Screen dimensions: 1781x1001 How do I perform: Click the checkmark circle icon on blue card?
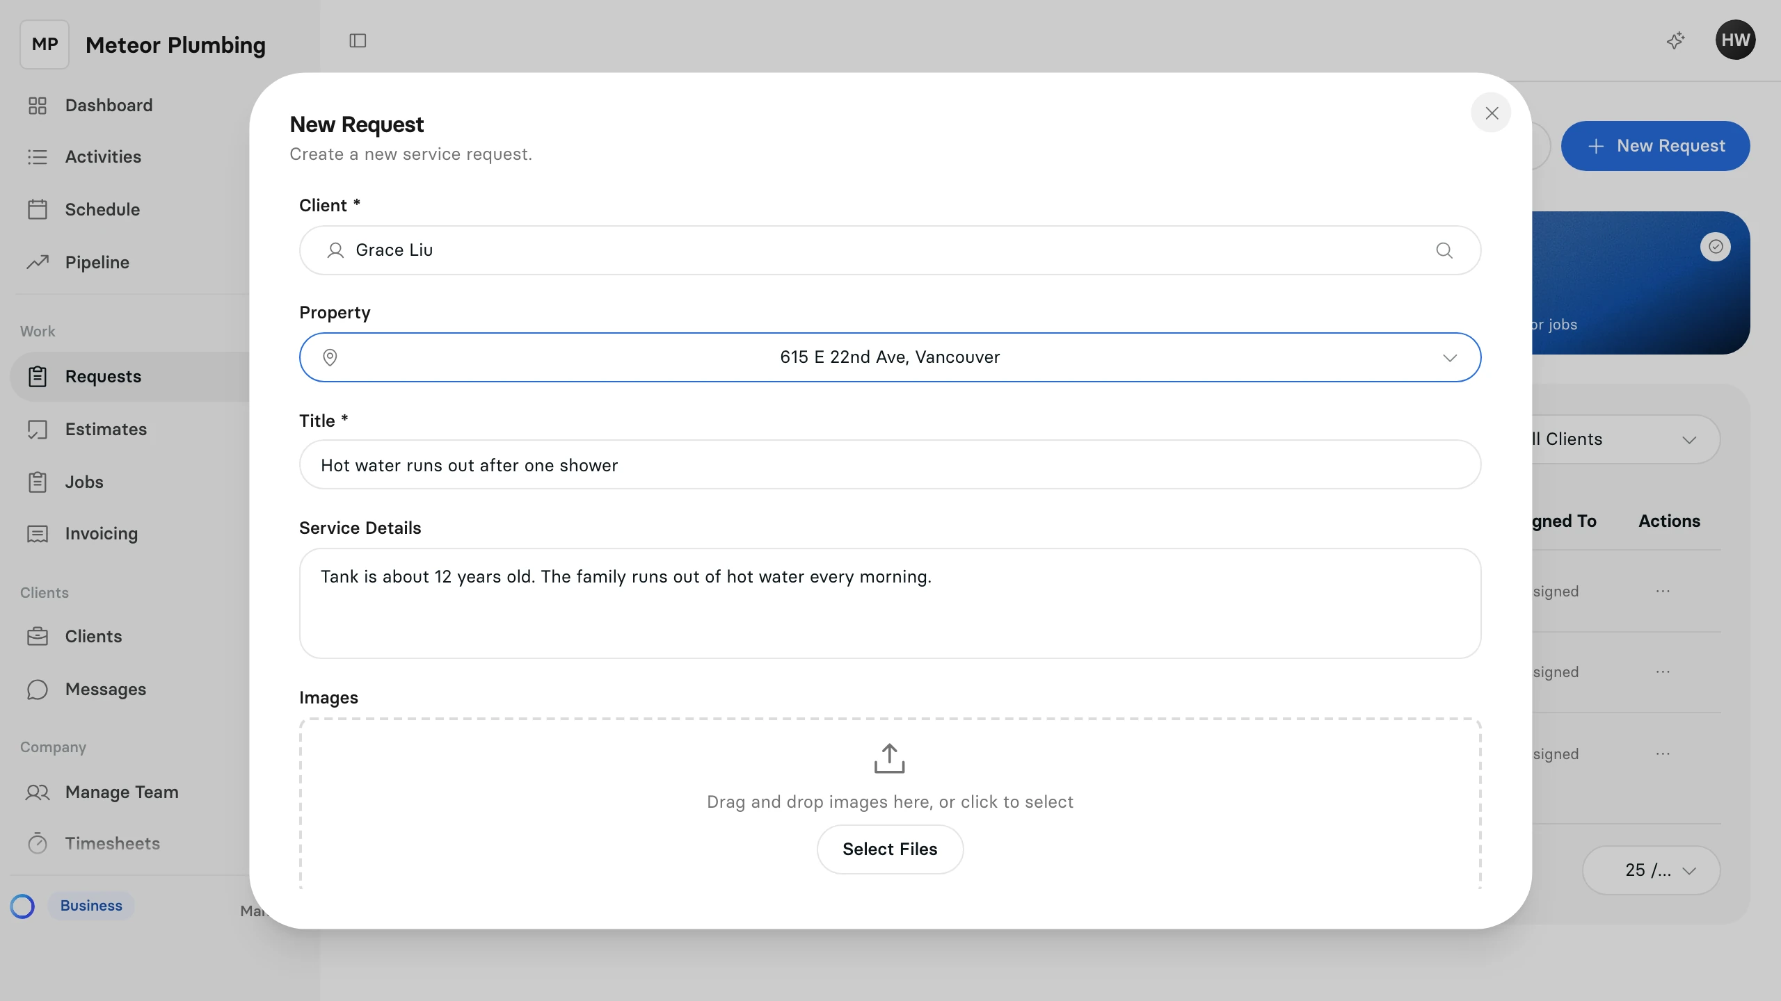(x=1716, y=247)
